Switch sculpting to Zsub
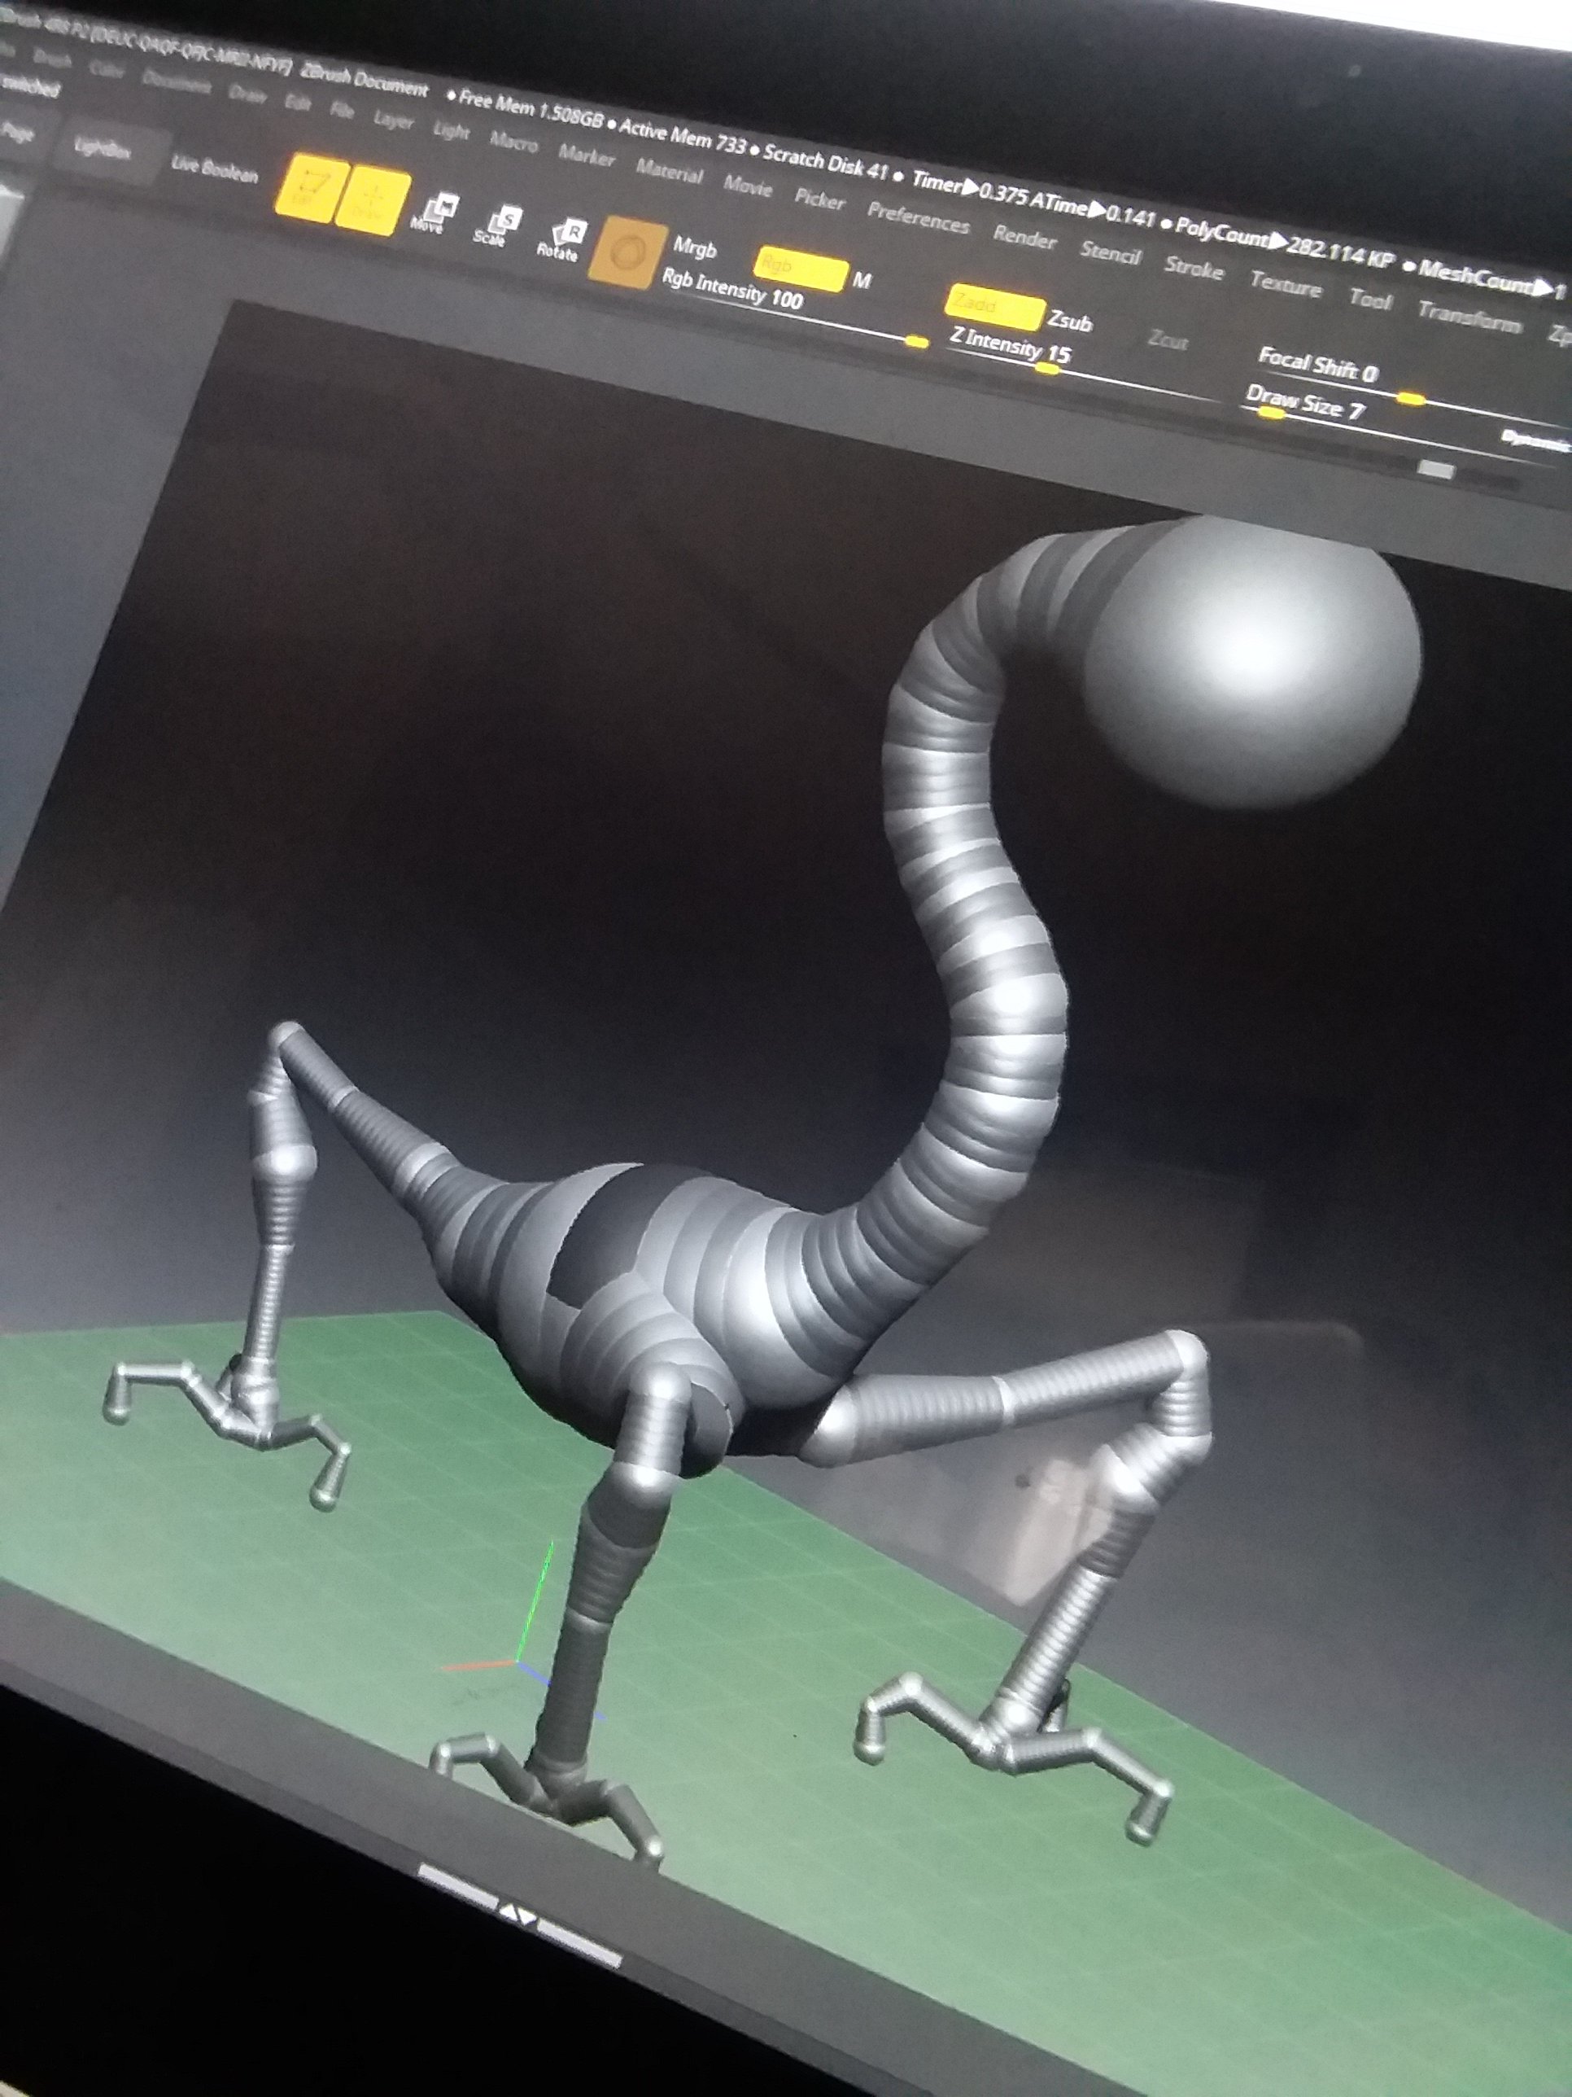The width and height of the screenshot is (1572, 2097). click(1071, 322)
